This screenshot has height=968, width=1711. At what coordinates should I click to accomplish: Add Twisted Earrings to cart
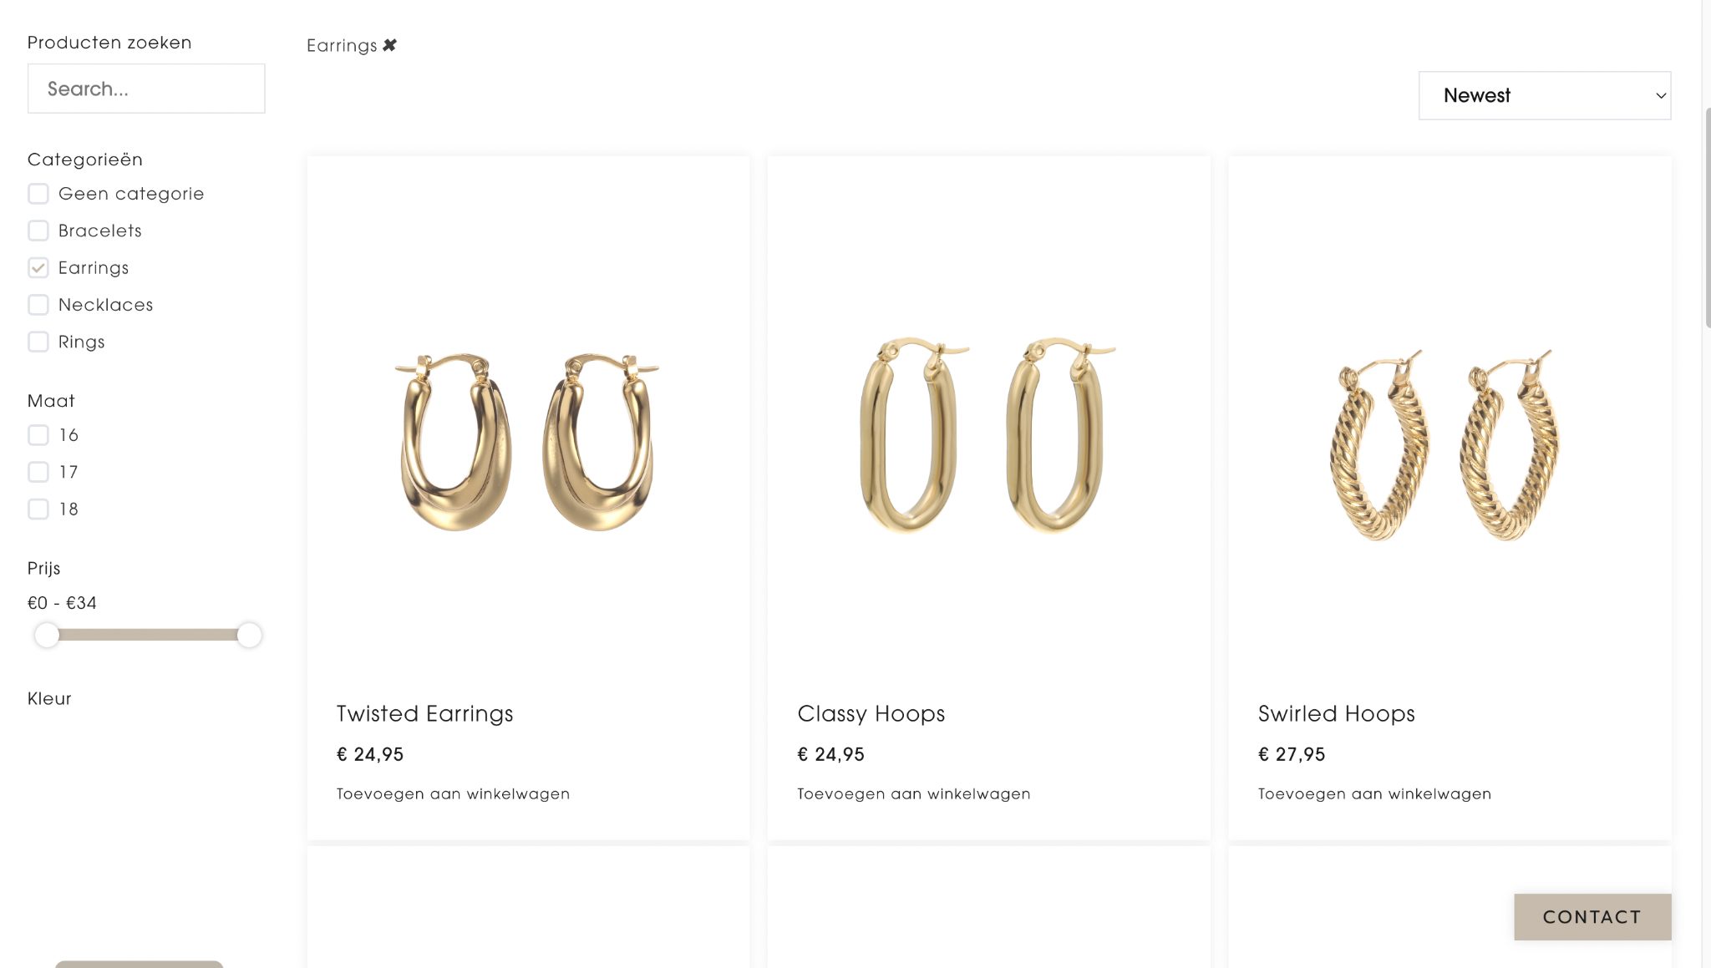pos(453,793)
